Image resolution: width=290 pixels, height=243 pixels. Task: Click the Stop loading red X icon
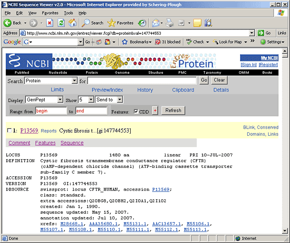point(50,23)
